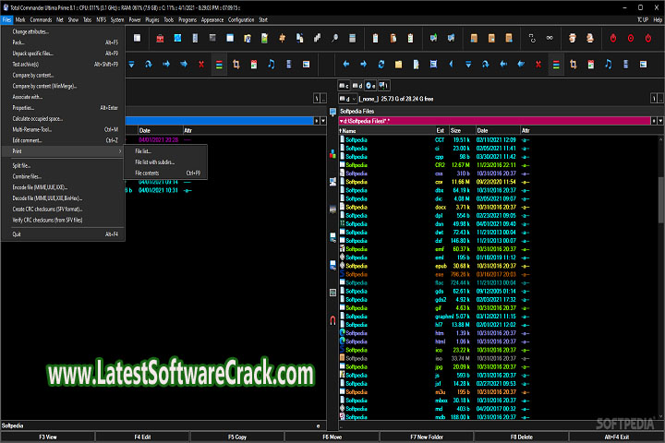The height and width of the screenshot is (443, 665).
Task: Click the magnifier search icon in top toolbar
Action: point(334,39)
